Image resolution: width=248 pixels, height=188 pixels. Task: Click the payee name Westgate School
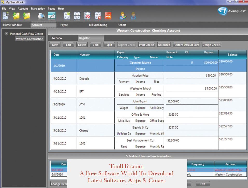coord(140,89)
